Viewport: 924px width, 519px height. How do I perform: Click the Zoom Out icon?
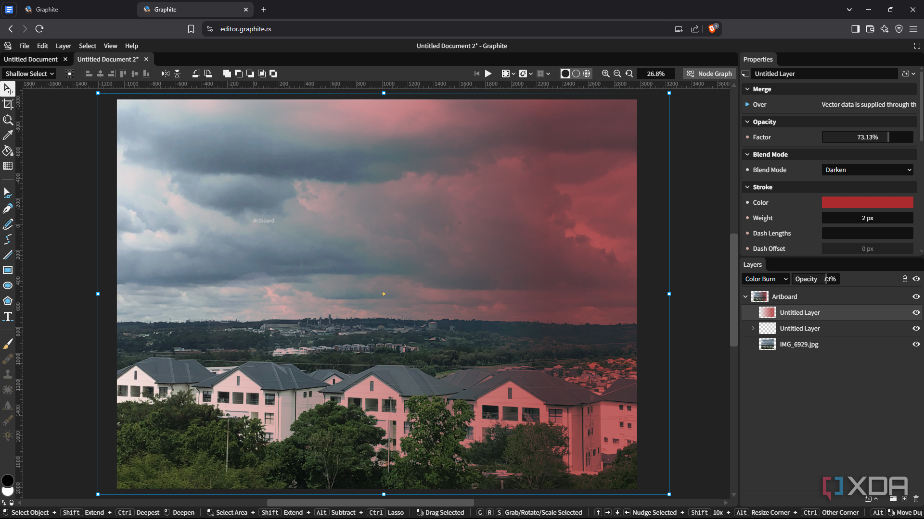[617, 74]
